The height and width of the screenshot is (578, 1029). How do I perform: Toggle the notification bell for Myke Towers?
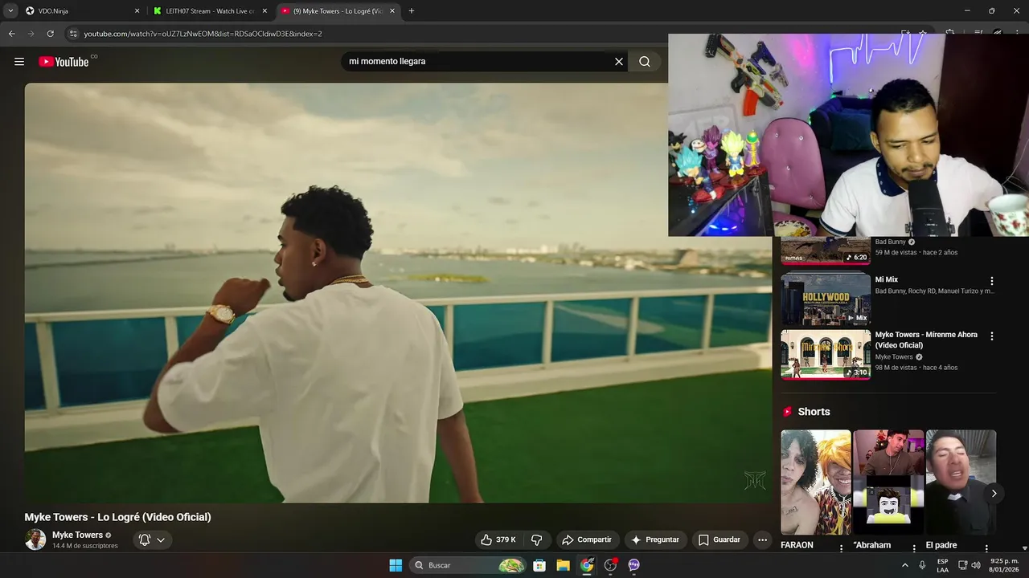point(145,539)
